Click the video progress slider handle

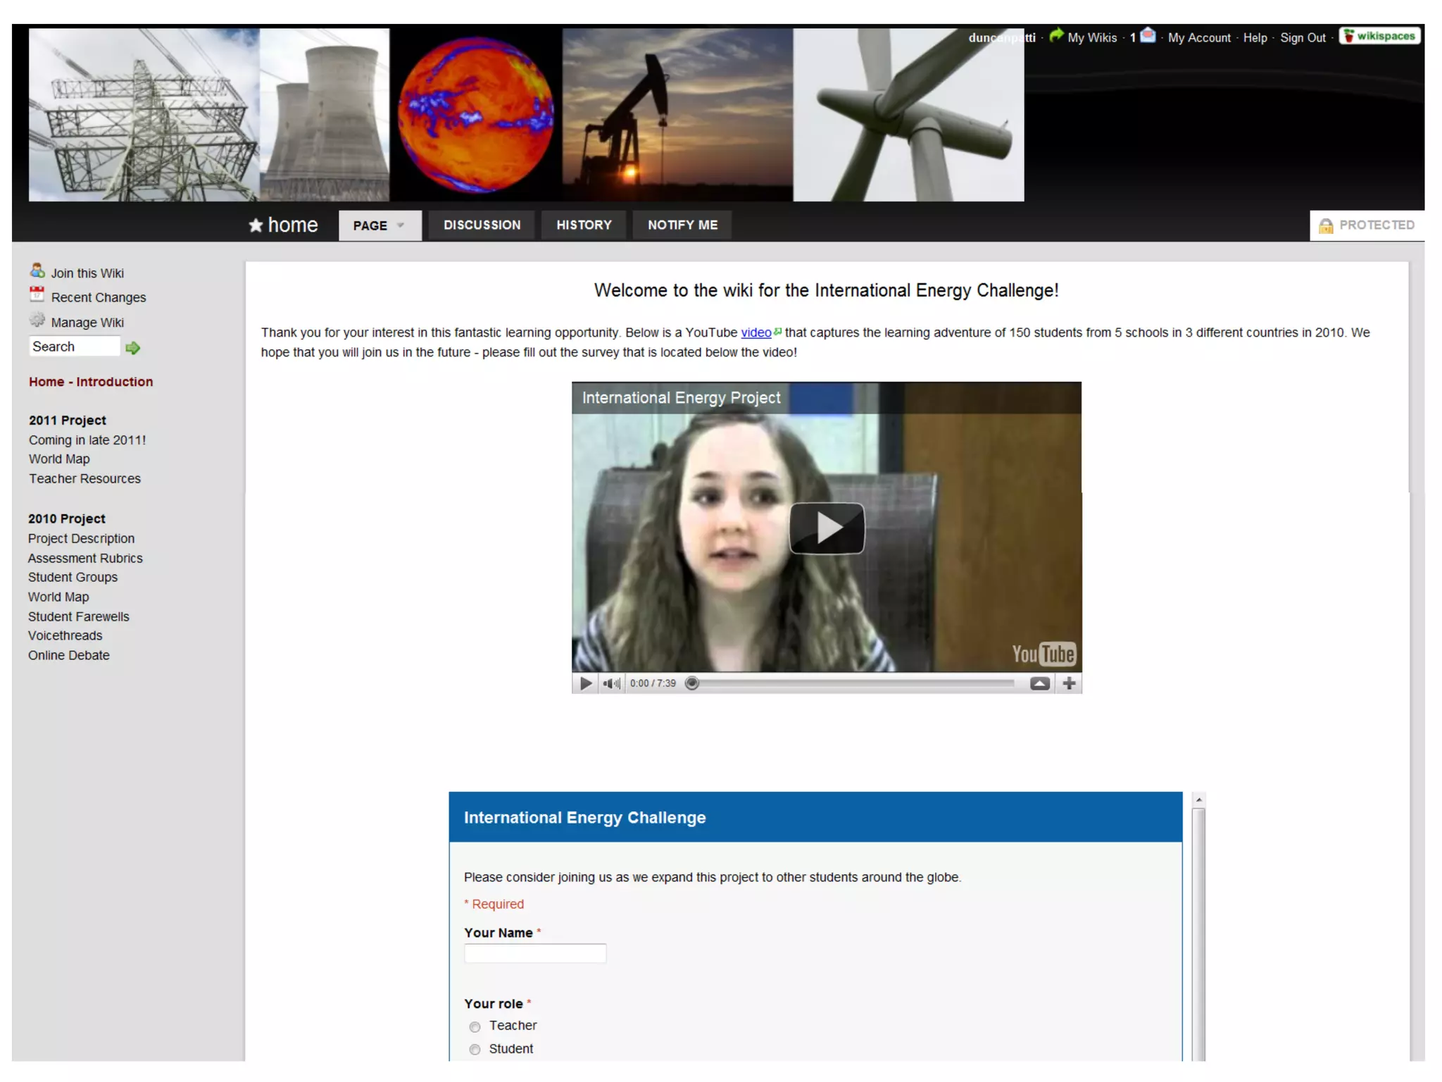coord(692,683)
